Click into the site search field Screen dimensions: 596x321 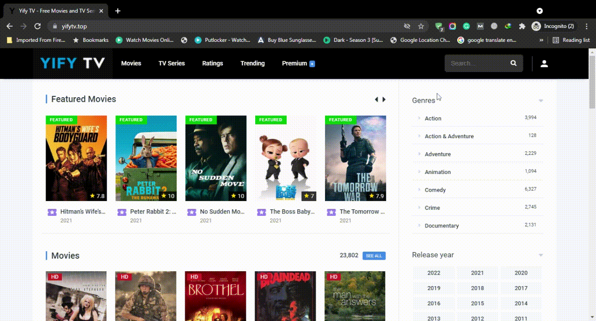(x=477, y=63)
